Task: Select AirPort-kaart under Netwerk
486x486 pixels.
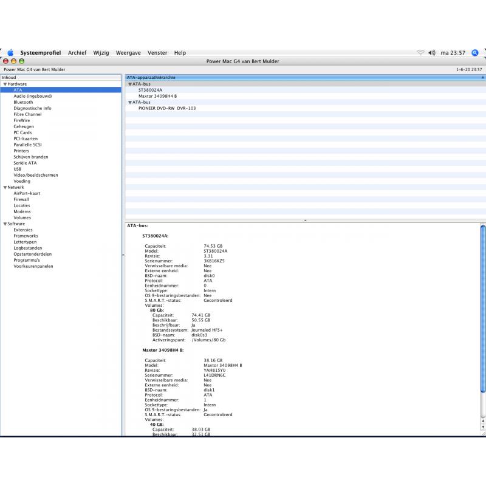Action: click(x=27, y=193)
